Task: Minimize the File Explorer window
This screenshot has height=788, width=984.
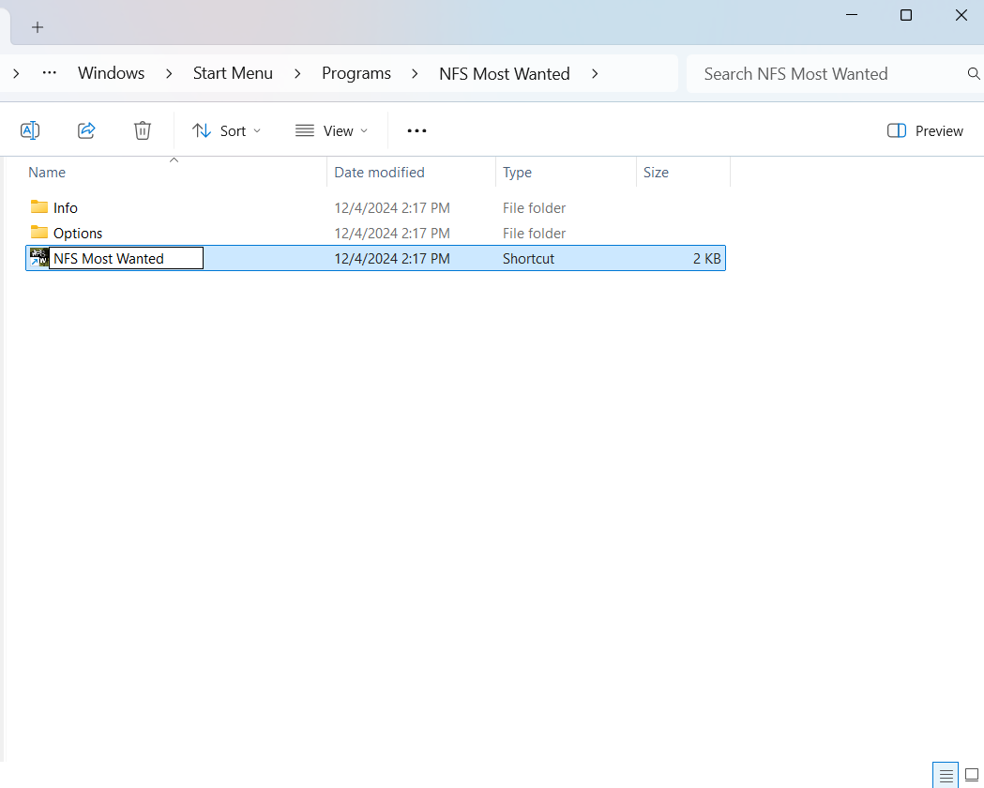Action: click(852, 15)
